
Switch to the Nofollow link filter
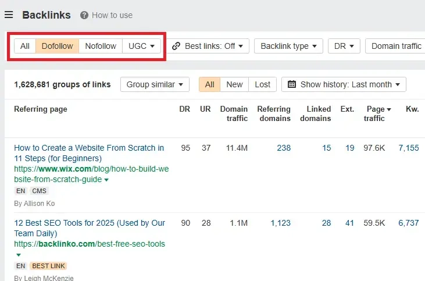(101, 46)
